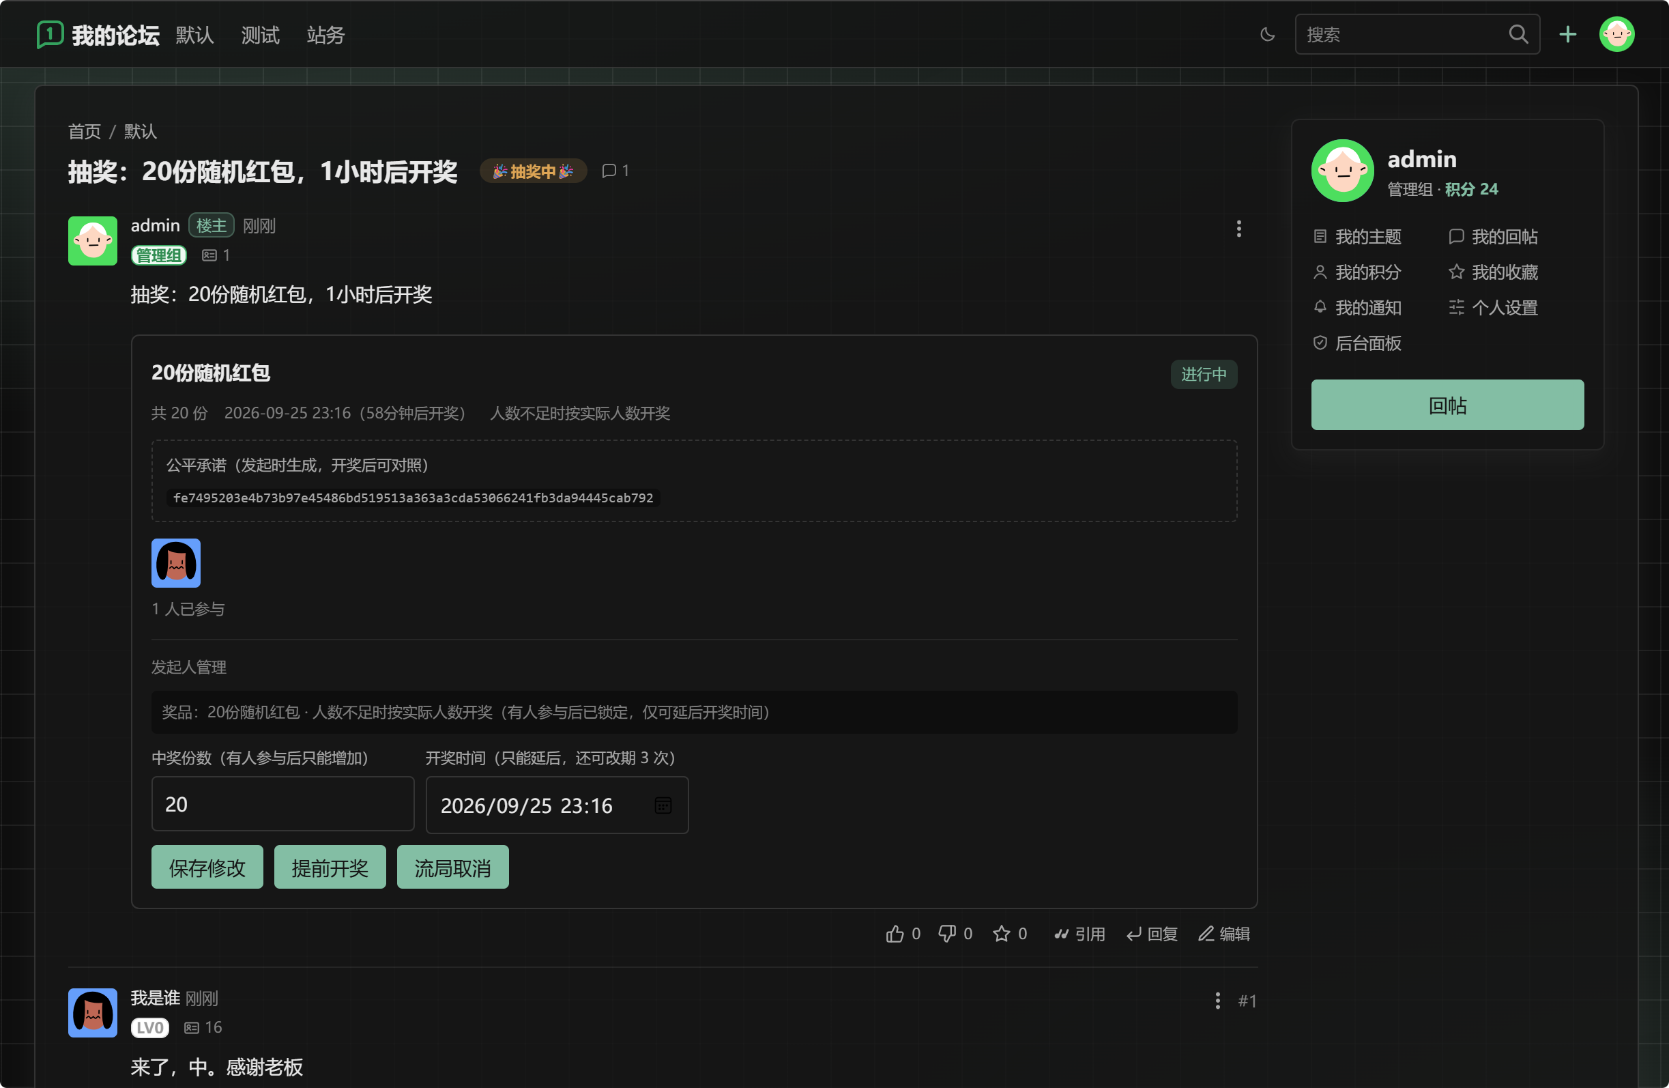Open 我的主题 in sidebar
1669x1088 pixels.
click(1357, 236)
